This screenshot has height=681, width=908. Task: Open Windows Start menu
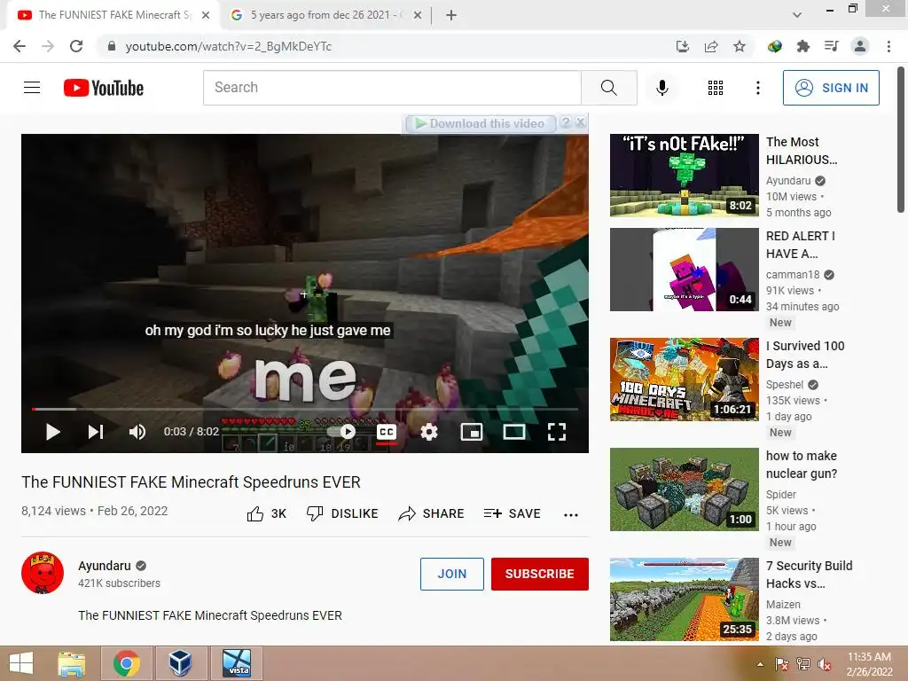pyautogui.click(x=21, y=663)
